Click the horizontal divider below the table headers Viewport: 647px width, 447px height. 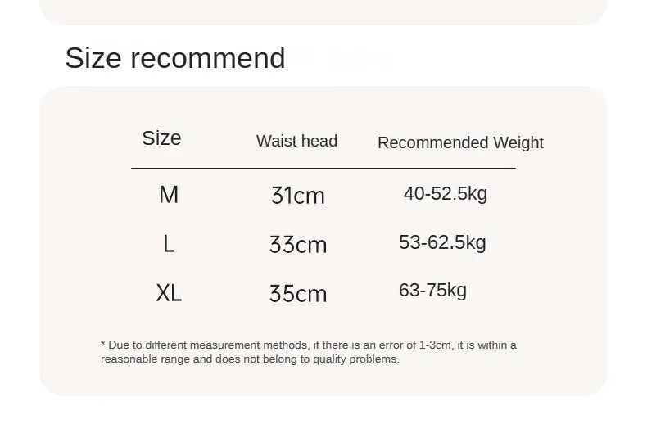point(323,169)
